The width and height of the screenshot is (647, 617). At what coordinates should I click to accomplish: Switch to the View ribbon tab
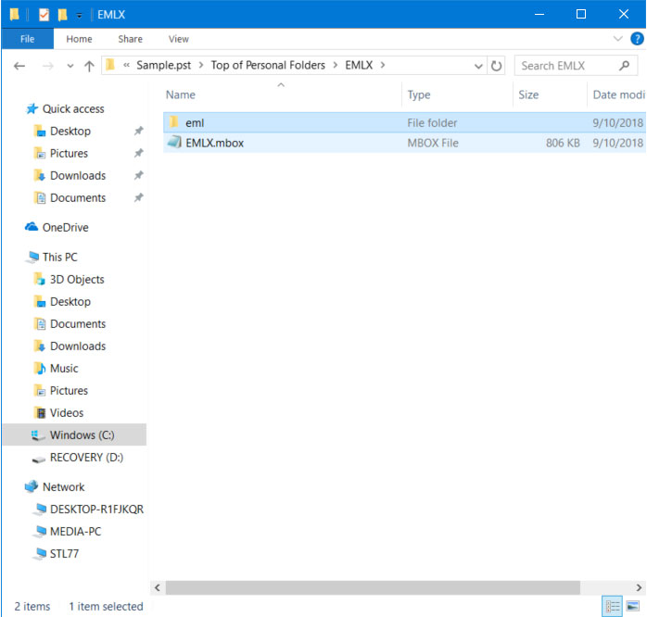(178, 39)
